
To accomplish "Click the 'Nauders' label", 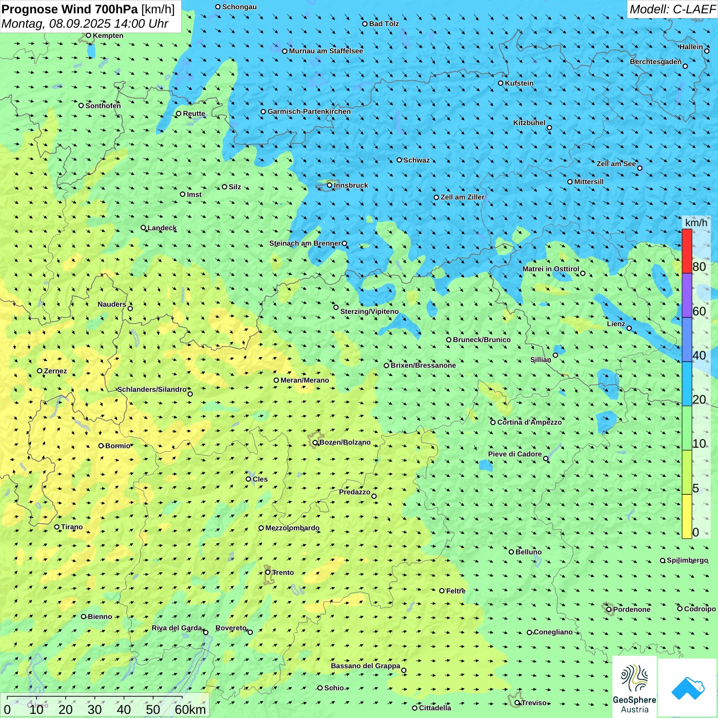I will click(x=112, y=304).
